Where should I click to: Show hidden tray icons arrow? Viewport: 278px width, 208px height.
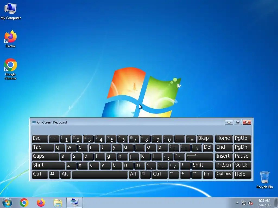tap(237, 203)
